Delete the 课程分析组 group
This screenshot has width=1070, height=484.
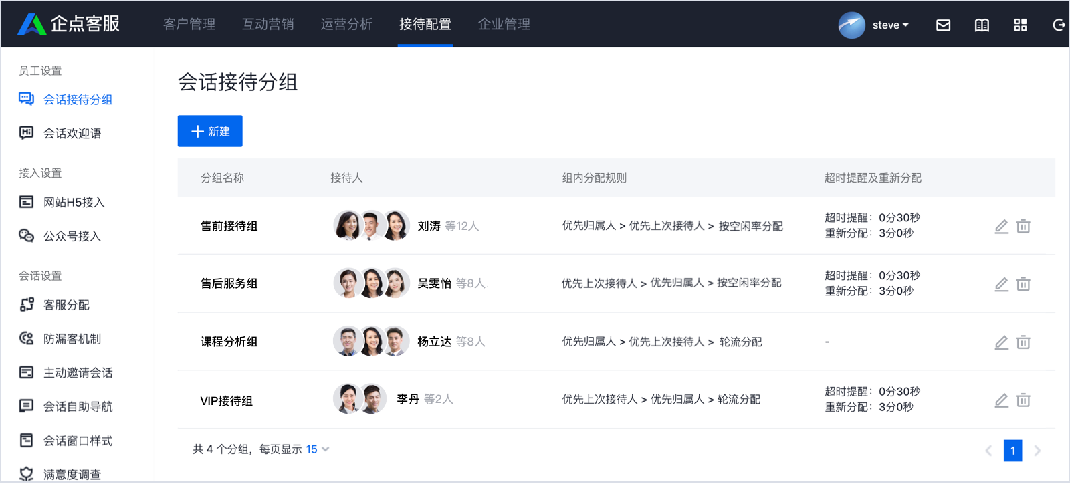[x=1023, y=343]
